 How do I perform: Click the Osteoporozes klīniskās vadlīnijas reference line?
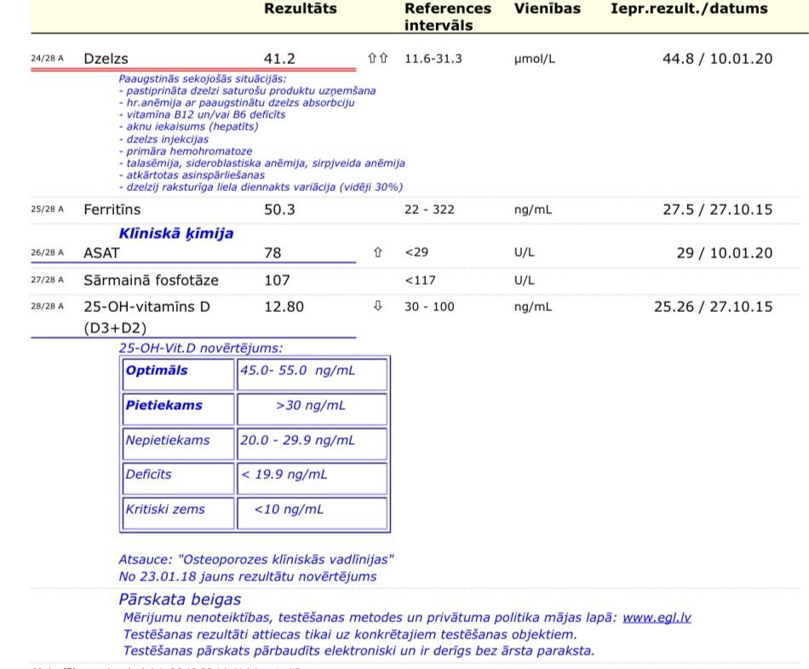256,560
